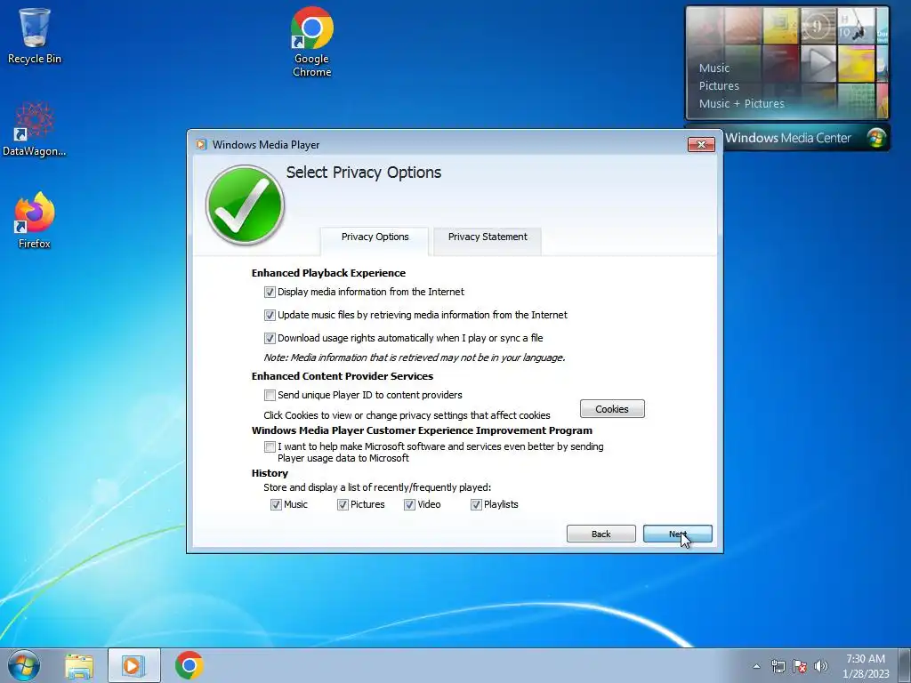The height and width of the screenshot is (683, 911).
Task: Open the Google Chrome desktop shortcut
Action: tap(312, 42)
